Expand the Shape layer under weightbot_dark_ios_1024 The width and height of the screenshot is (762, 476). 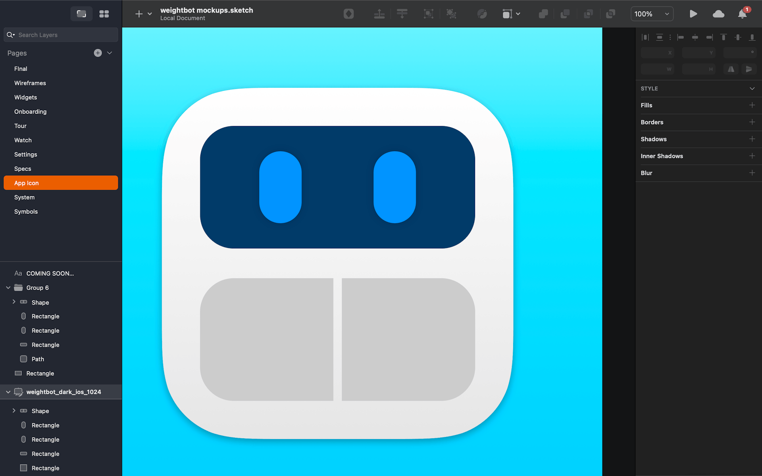click(x=14, y=411)
